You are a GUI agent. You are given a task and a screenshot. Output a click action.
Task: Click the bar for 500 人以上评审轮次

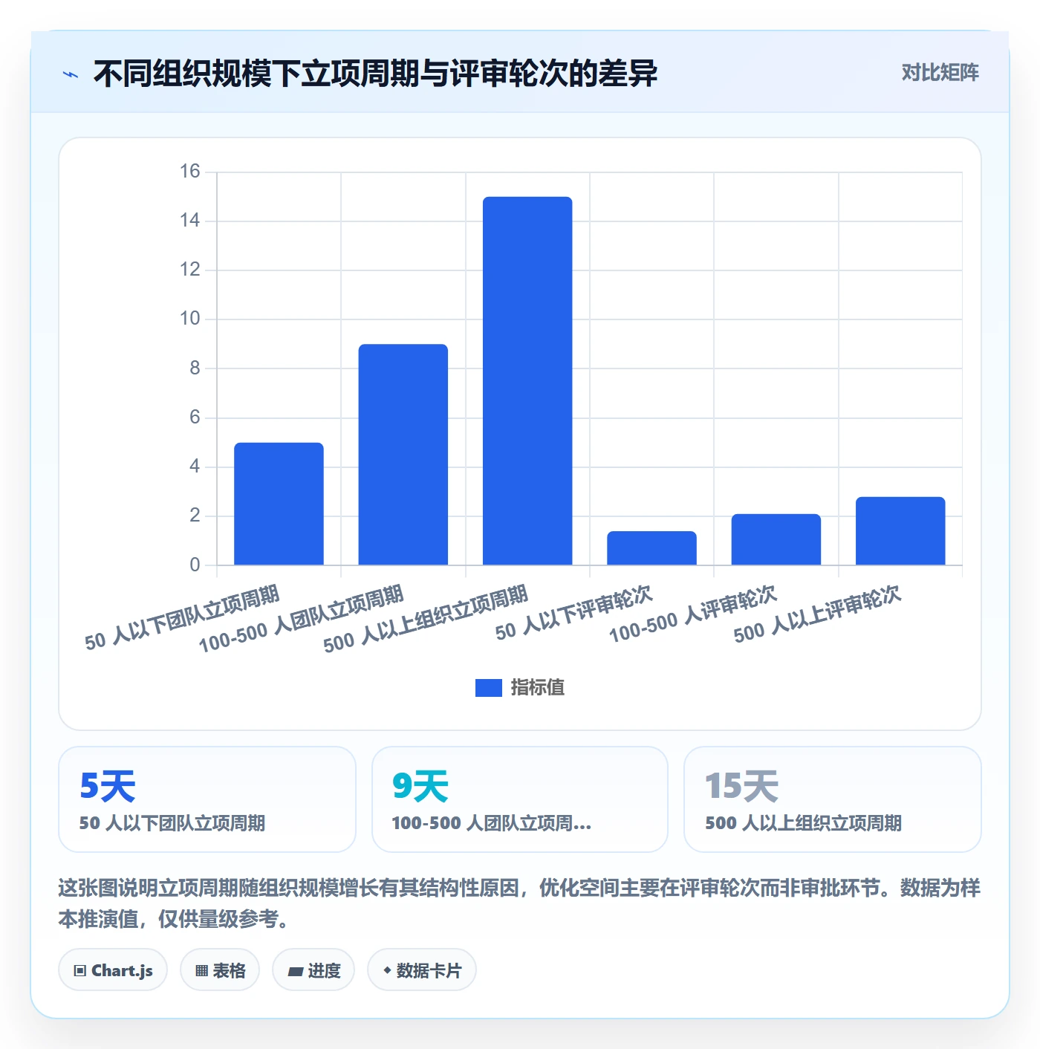coord(900,531)
